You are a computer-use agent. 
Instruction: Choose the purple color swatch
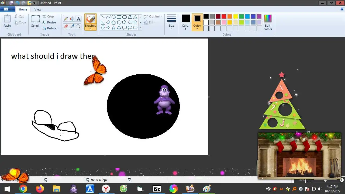(259, 16)
